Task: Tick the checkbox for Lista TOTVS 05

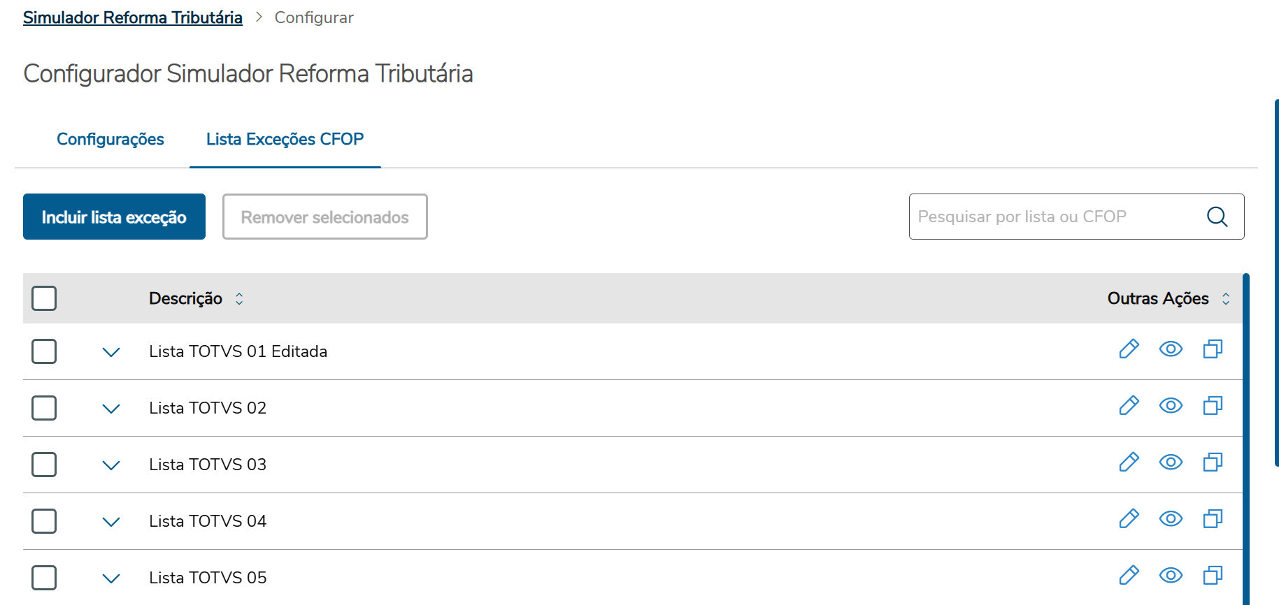Action: [44, 578]
